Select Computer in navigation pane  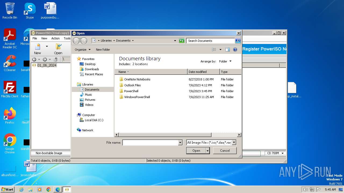coord(88,115)
